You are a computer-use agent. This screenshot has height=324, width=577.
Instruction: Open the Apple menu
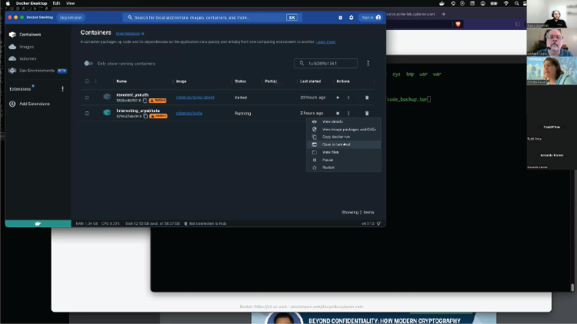coord(8,3)
